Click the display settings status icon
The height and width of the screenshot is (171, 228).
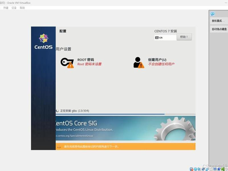point(215,169)
